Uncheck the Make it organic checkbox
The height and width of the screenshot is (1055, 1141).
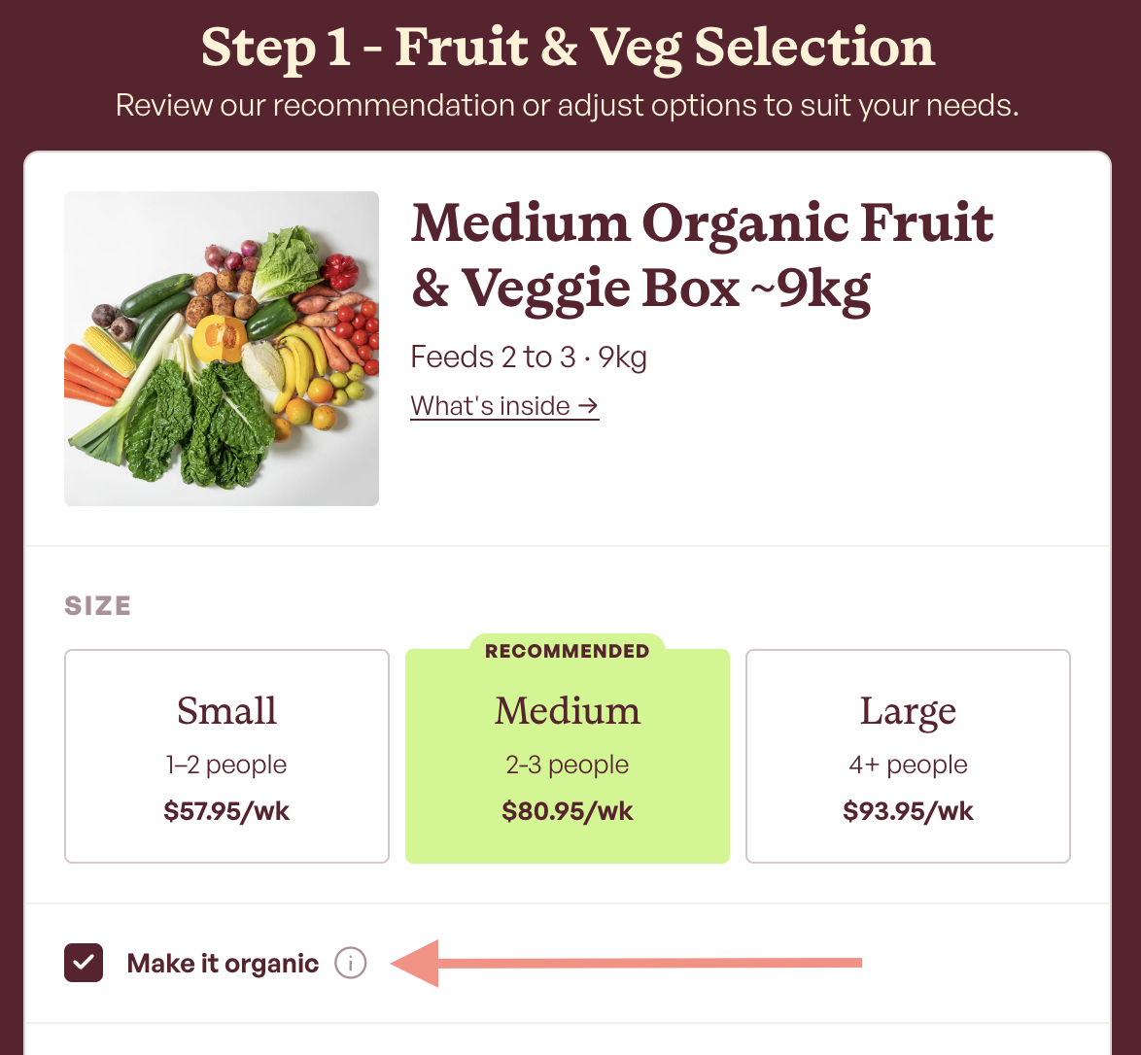[x=84, y=963]
